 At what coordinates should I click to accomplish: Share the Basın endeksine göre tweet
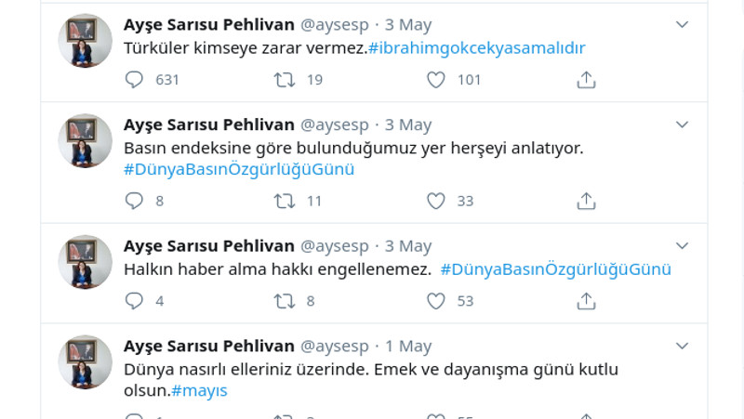586,201
